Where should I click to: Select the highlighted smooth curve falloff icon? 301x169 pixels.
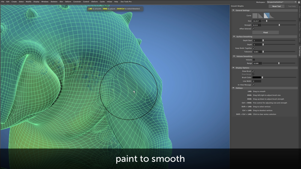[267, 16]
